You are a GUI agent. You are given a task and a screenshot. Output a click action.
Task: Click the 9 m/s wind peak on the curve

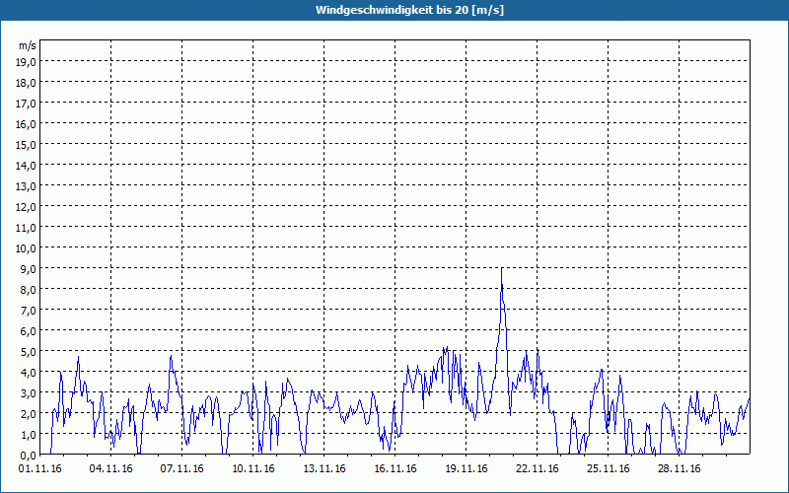[502, 269]
